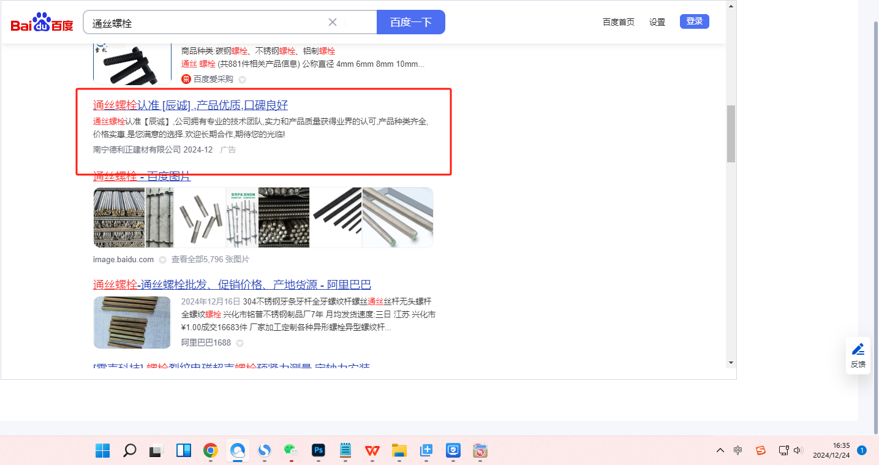
Task: Open the 通丝螺栓 - 百度图片 result
Action: 142,176
